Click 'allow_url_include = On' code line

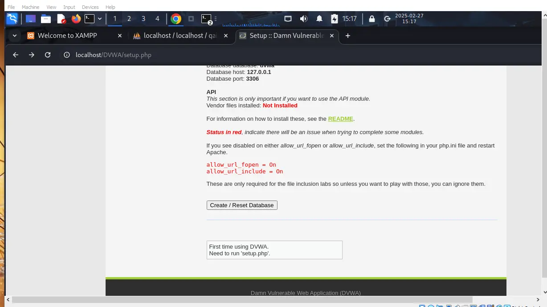245,171
